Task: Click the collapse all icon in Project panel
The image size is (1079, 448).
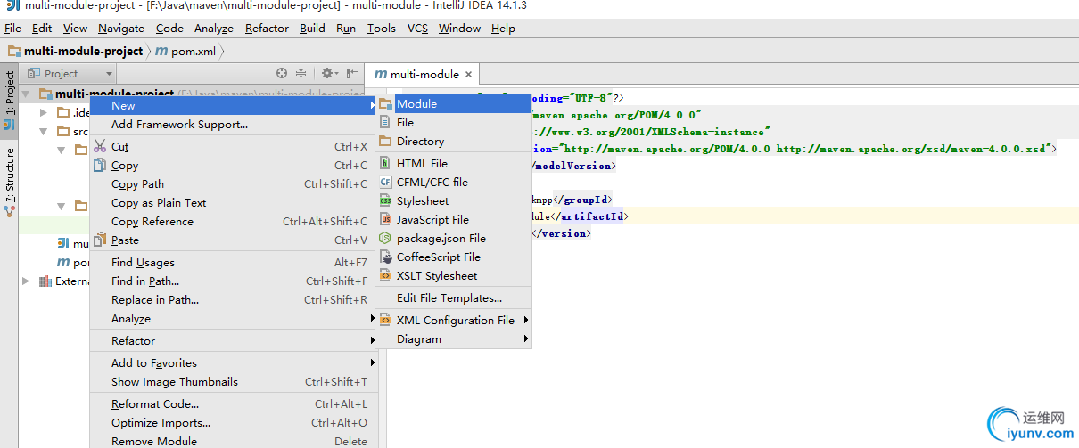Action: point(301,73)
